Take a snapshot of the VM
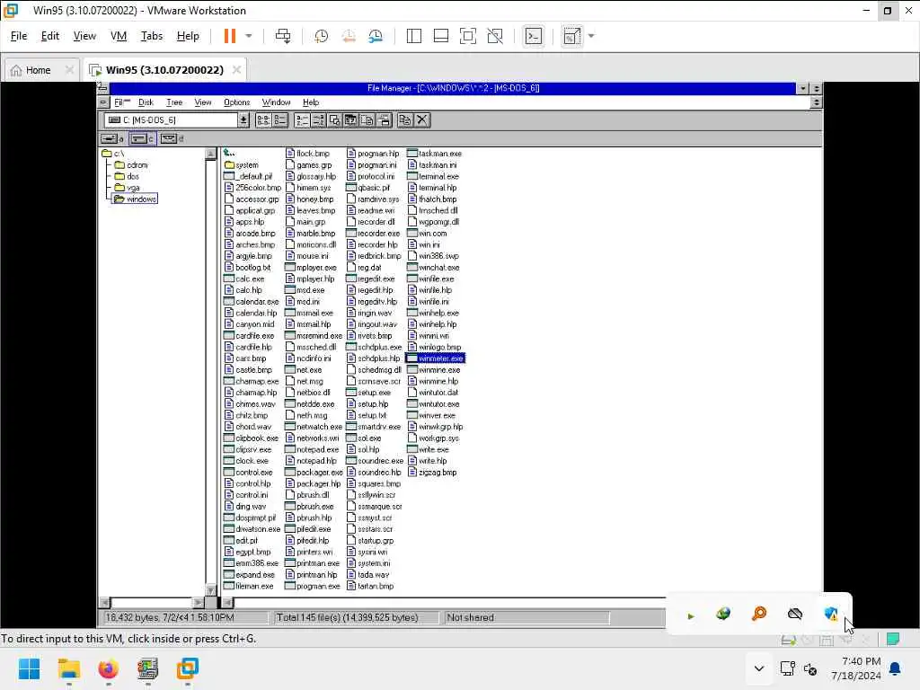The width and height of the screenshot is (920, 690). point(321,36)
